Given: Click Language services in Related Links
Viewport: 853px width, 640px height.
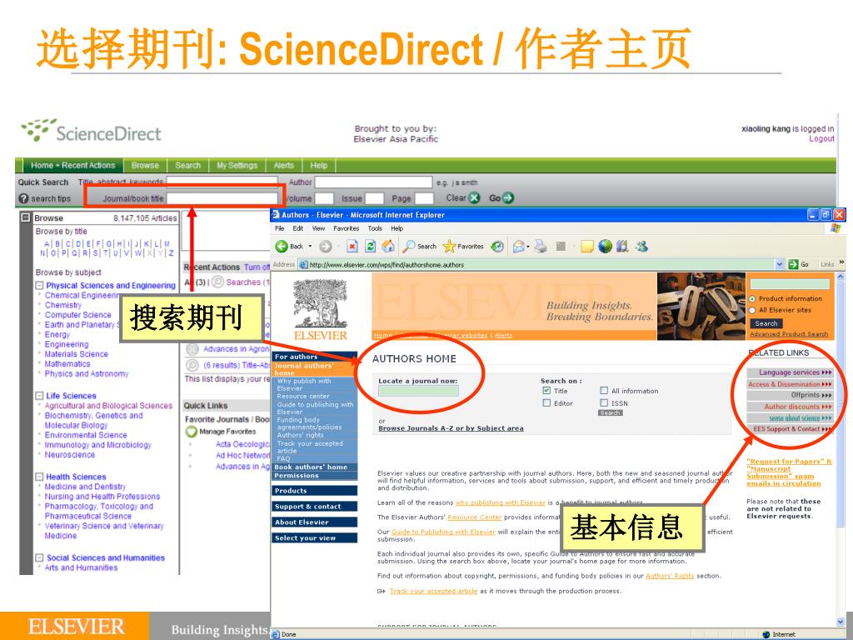Looking at the screenshot, I should tap(790, 372).
